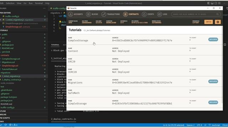Viewport: 228px width, 128px height.
Task: Collapse the contracts folder in Explorer
Action: point(5,55)
